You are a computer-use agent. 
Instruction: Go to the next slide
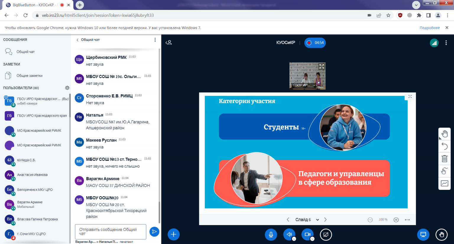325,220
